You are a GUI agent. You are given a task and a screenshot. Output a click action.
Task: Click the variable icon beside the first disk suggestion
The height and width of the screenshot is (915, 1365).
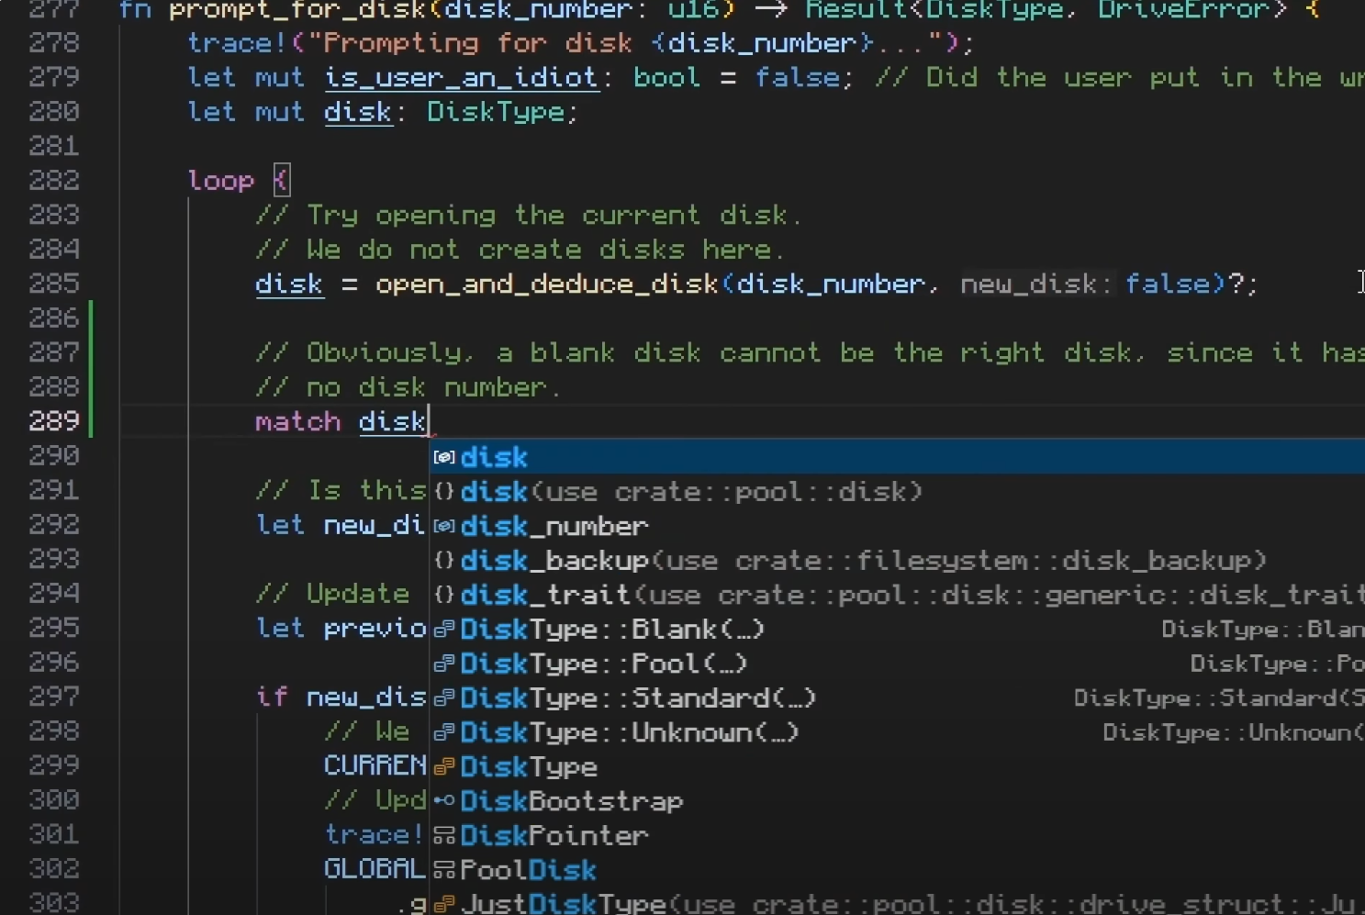444,457
